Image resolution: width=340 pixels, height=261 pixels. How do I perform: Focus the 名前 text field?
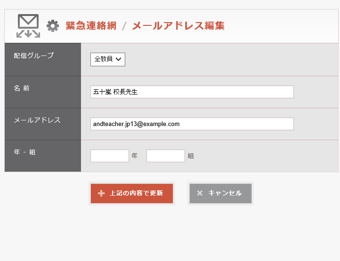point(192,92)
